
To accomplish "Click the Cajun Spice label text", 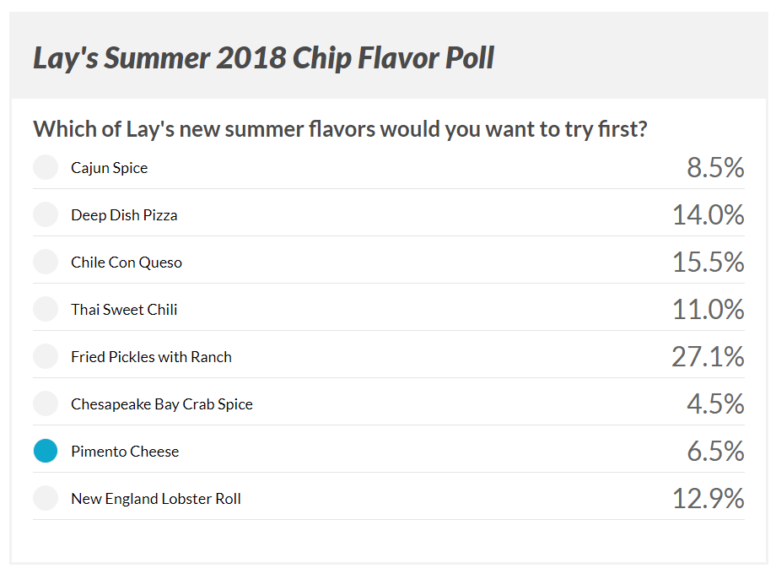I will click(x=110, y=168).
